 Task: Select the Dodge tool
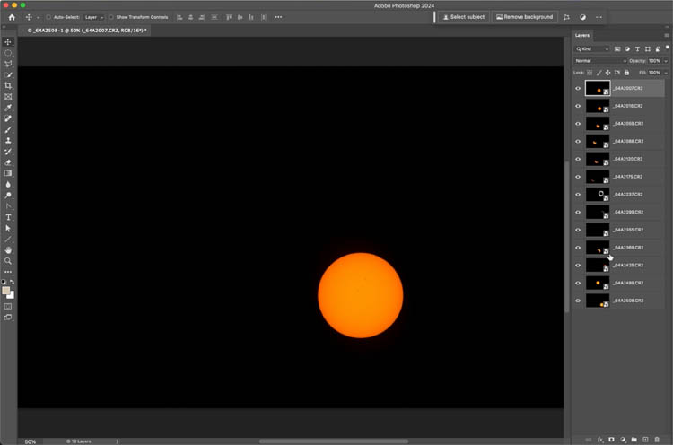coord(8,196)
